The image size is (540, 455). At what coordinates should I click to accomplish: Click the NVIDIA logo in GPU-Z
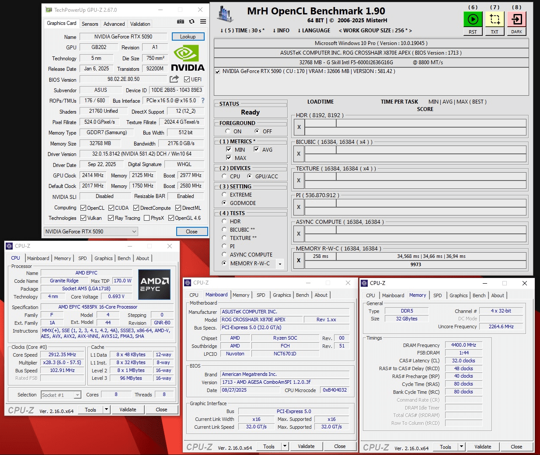188,59
